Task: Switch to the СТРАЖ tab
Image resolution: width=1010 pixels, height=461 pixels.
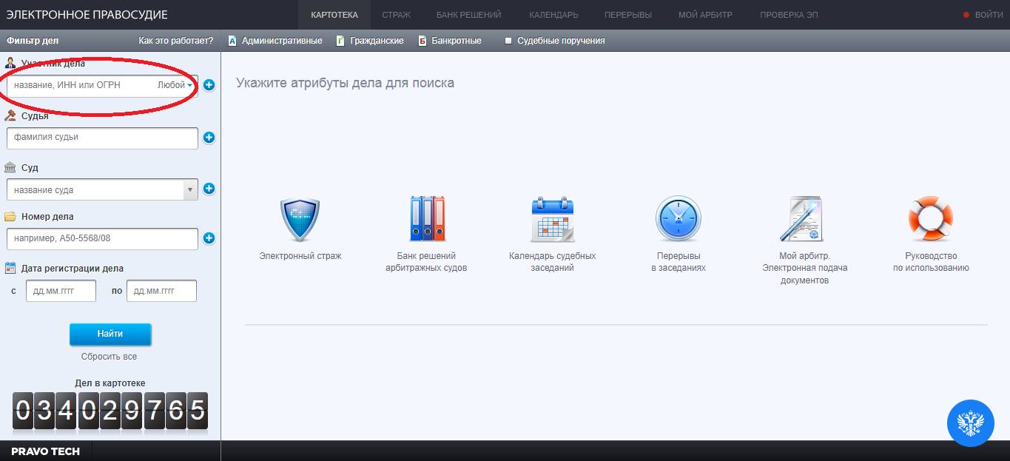Action: tap(397, 15)
